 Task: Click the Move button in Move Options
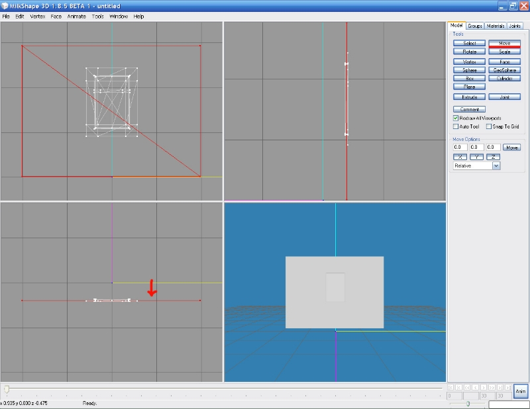click(x=511, y=148)
